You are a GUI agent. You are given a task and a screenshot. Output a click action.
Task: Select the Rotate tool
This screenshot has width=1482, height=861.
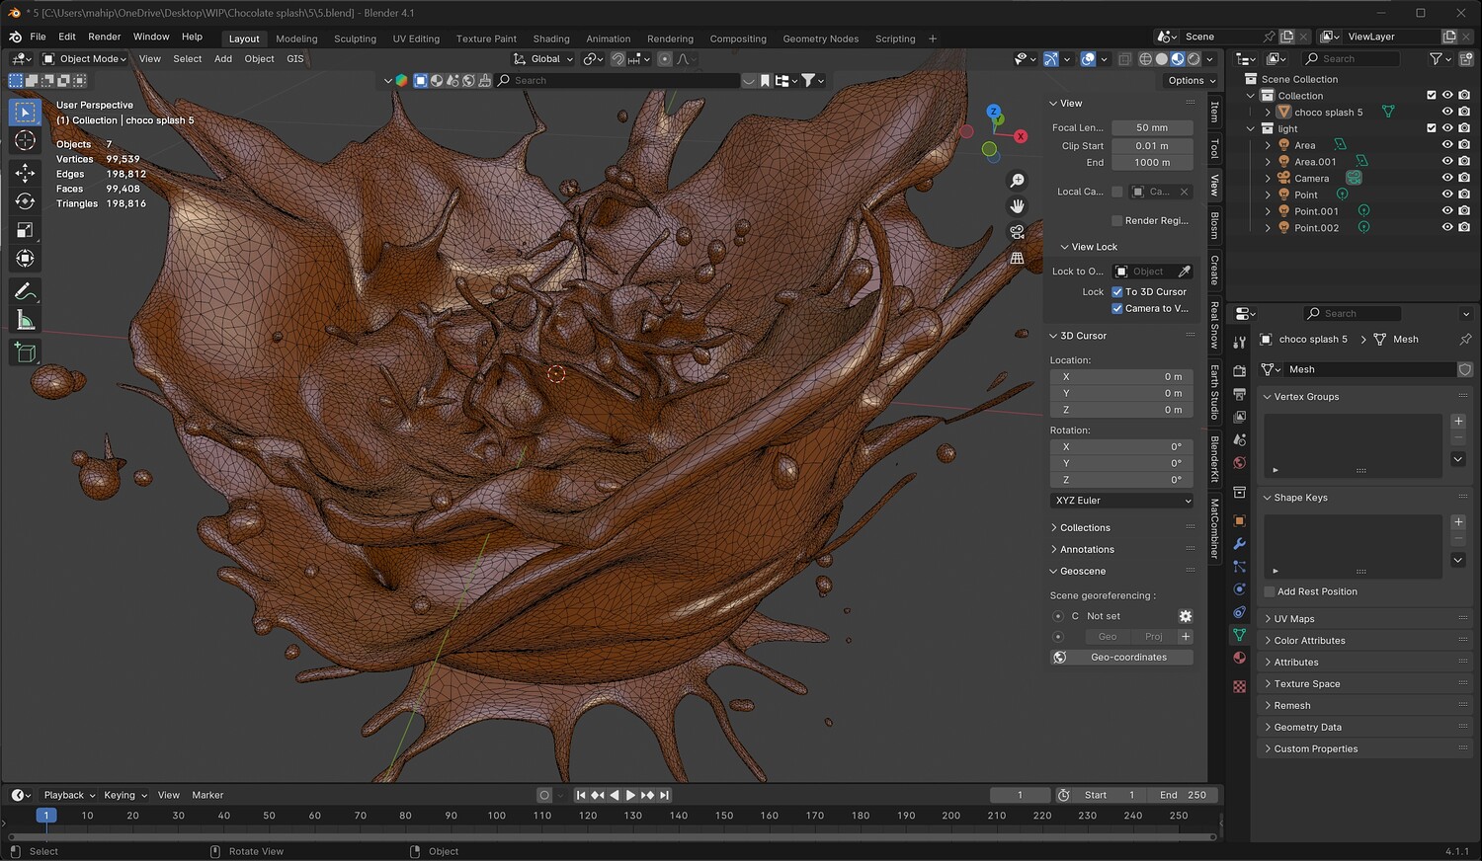pos(25,201)
